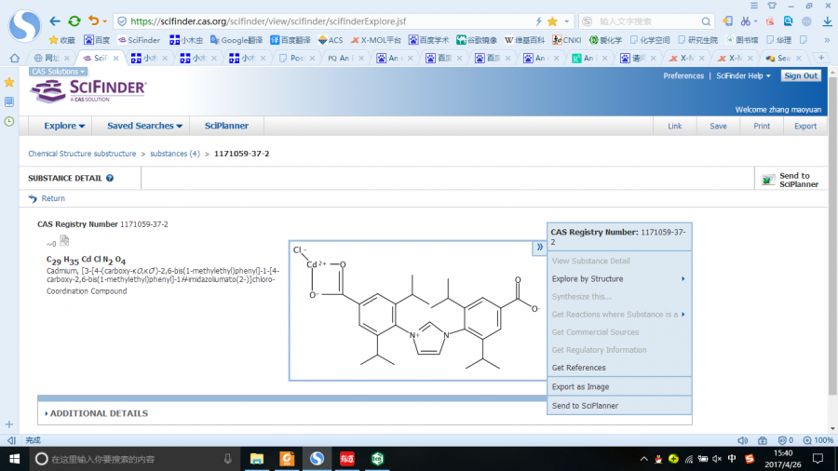838x471 pixels.
Task: Click the SciFinder logo
Action: (88, 91)
